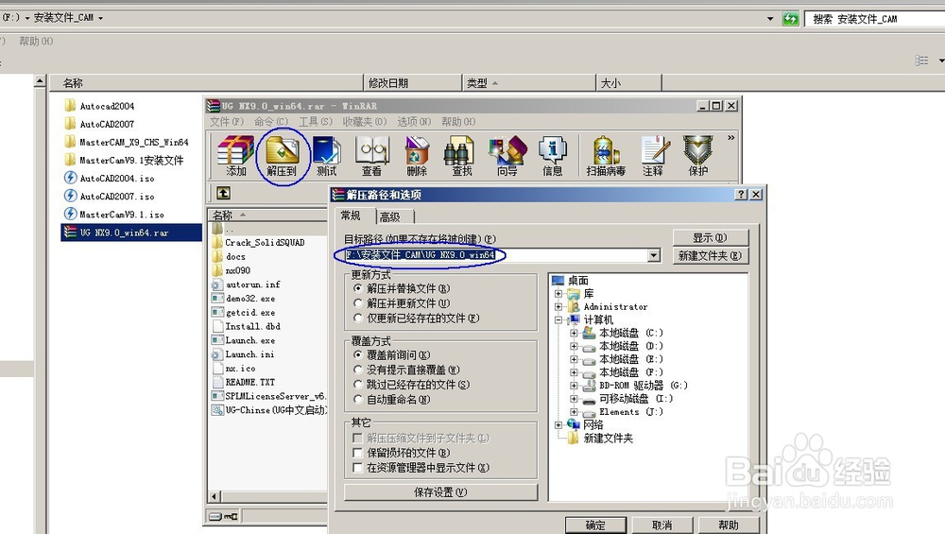Select Crack_SolidSQUAD folder in archive list
945x534 pixels.
[259, 242]
